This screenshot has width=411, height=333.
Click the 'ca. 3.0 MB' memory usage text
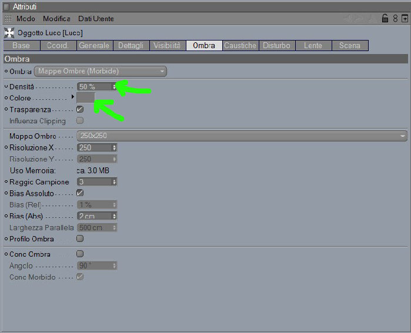tap(93, 171)
